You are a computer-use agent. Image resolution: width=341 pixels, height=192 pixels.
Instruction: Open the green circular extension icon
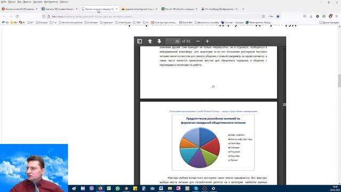(324, 17)
